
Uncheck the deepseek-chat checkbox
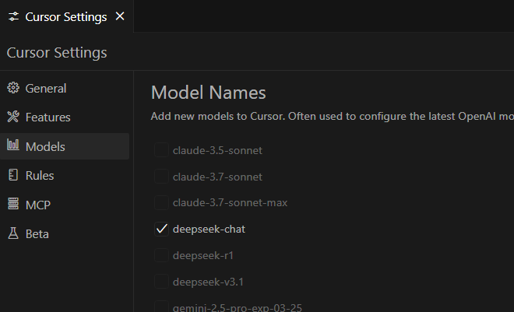pos(161,229)
